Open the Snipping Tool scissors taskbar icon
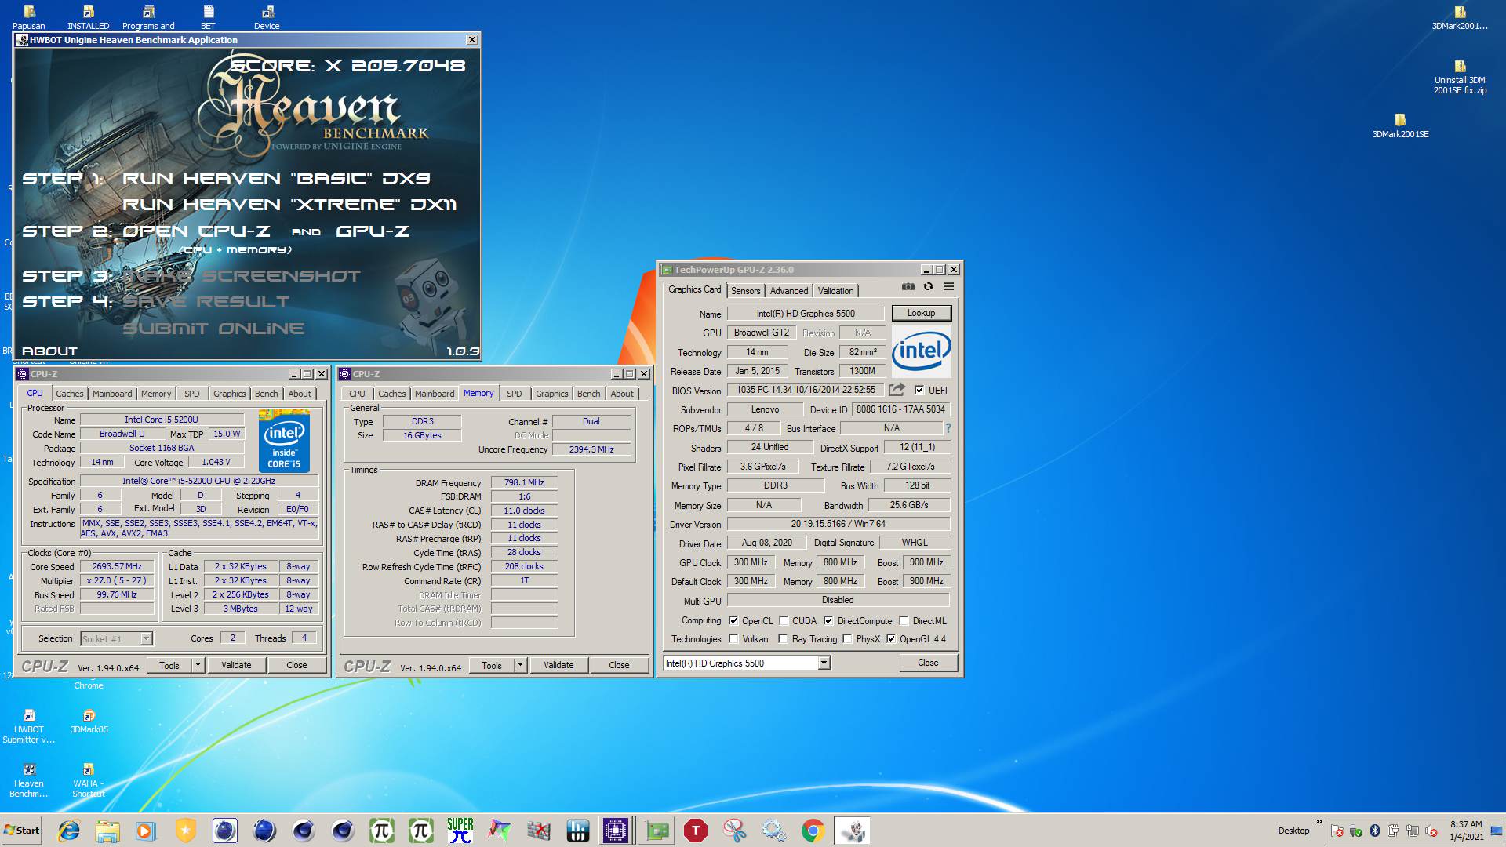The image size is (1506, 847). coord(735,831)
